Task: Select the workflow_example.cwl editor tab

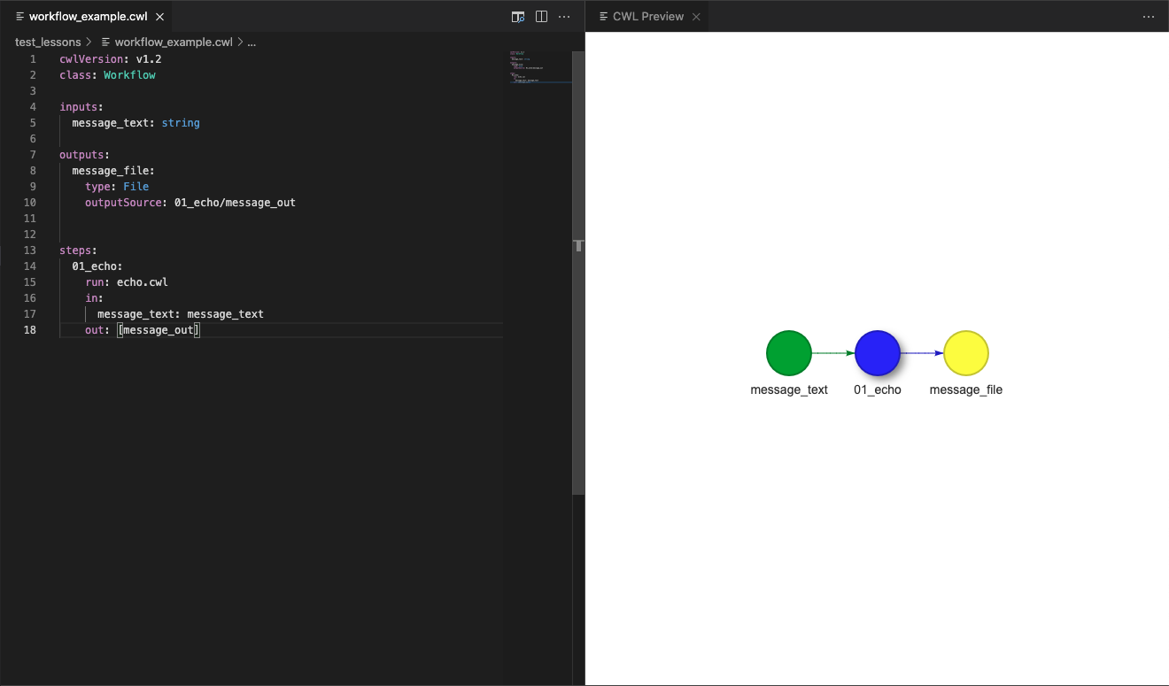Action: (87, 17)
